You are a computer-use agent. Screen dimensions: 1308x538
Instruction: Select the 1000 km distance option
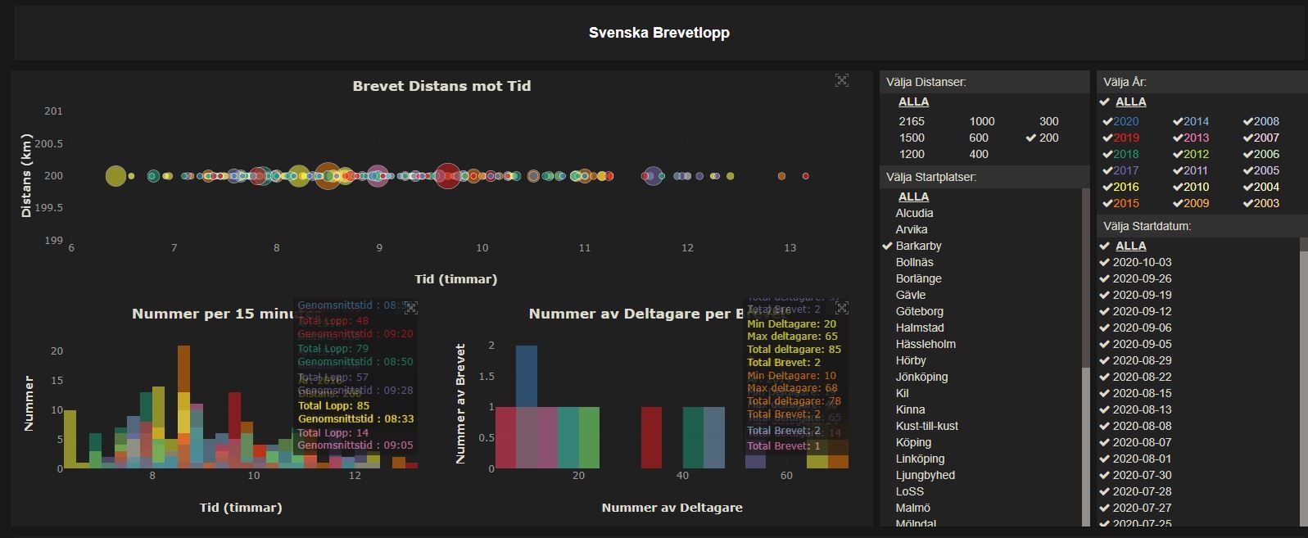[982, 121]
